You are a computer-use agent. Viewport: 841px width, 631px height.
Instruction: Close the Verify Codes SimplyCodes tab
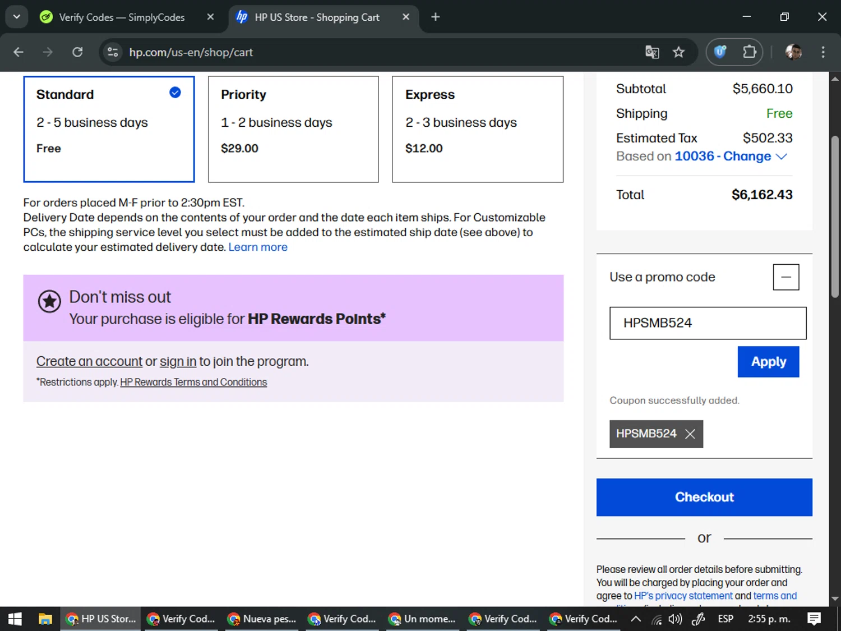point(210,17)
